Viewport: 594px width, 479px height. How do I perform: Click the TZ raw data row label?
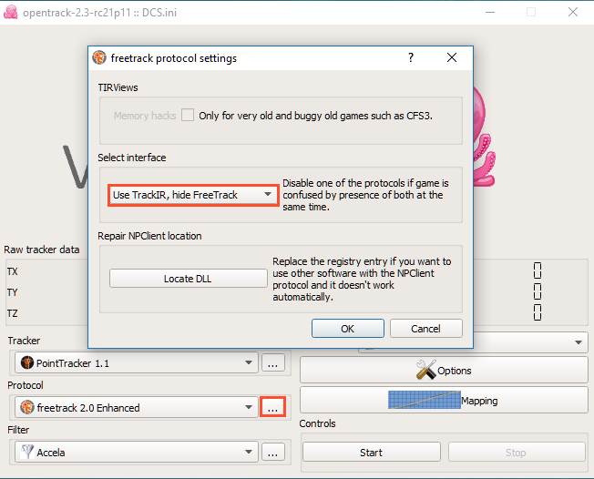click(x=12, y=313)
